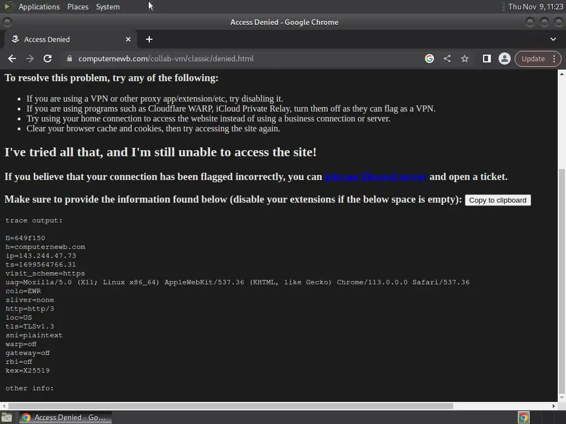Go back with the Chrome back arrow

(12, 59)
